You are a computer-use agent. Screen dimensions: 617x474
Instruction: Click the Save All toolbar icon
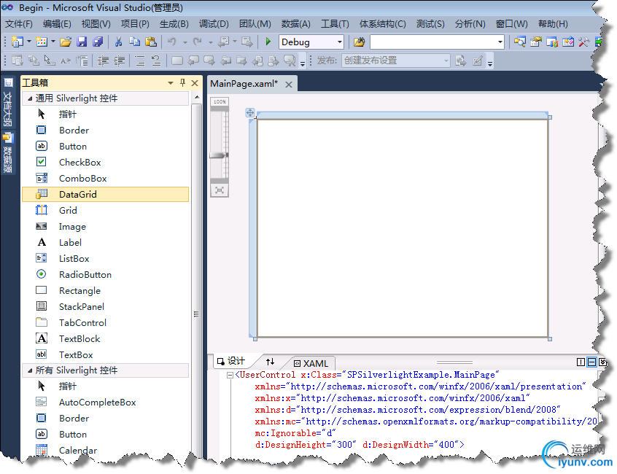pyautogui.click(x=97, y=42)
